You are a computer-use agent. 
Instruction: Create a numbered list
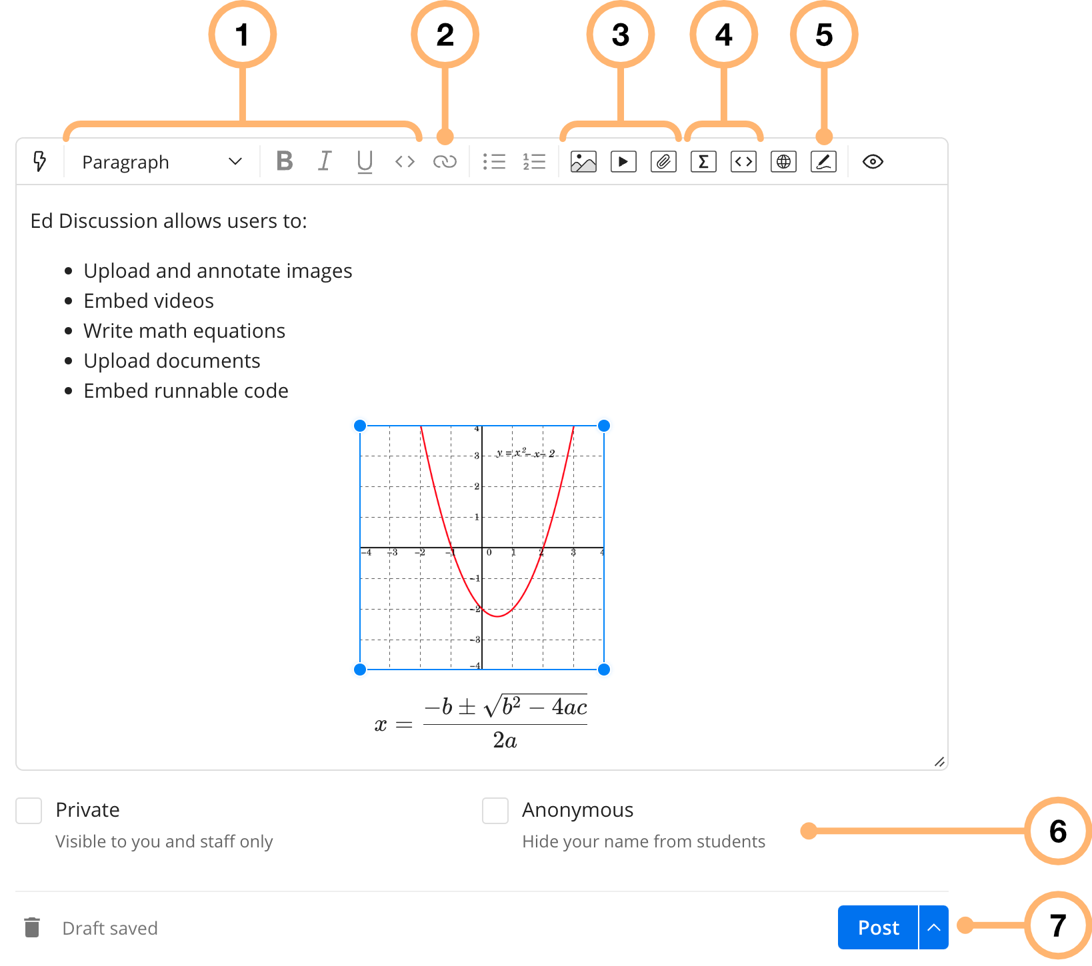[x=534, y=161]
